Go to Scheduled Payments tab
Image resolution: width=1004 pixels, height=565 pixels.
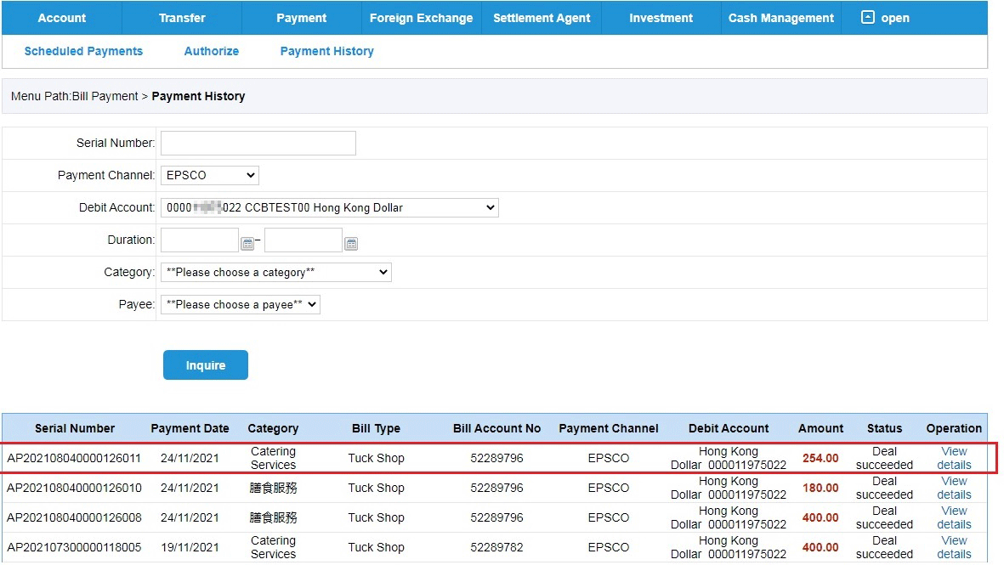(83, 51)
